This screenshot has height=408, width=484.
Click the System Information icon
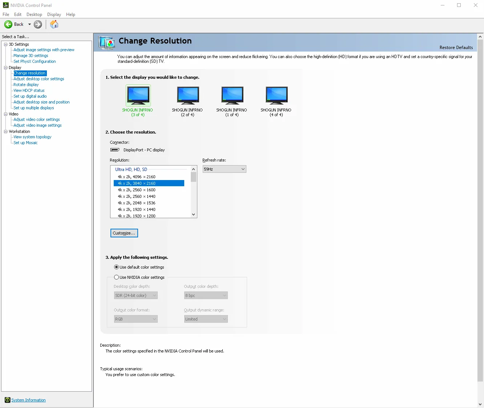pos(7,400)
